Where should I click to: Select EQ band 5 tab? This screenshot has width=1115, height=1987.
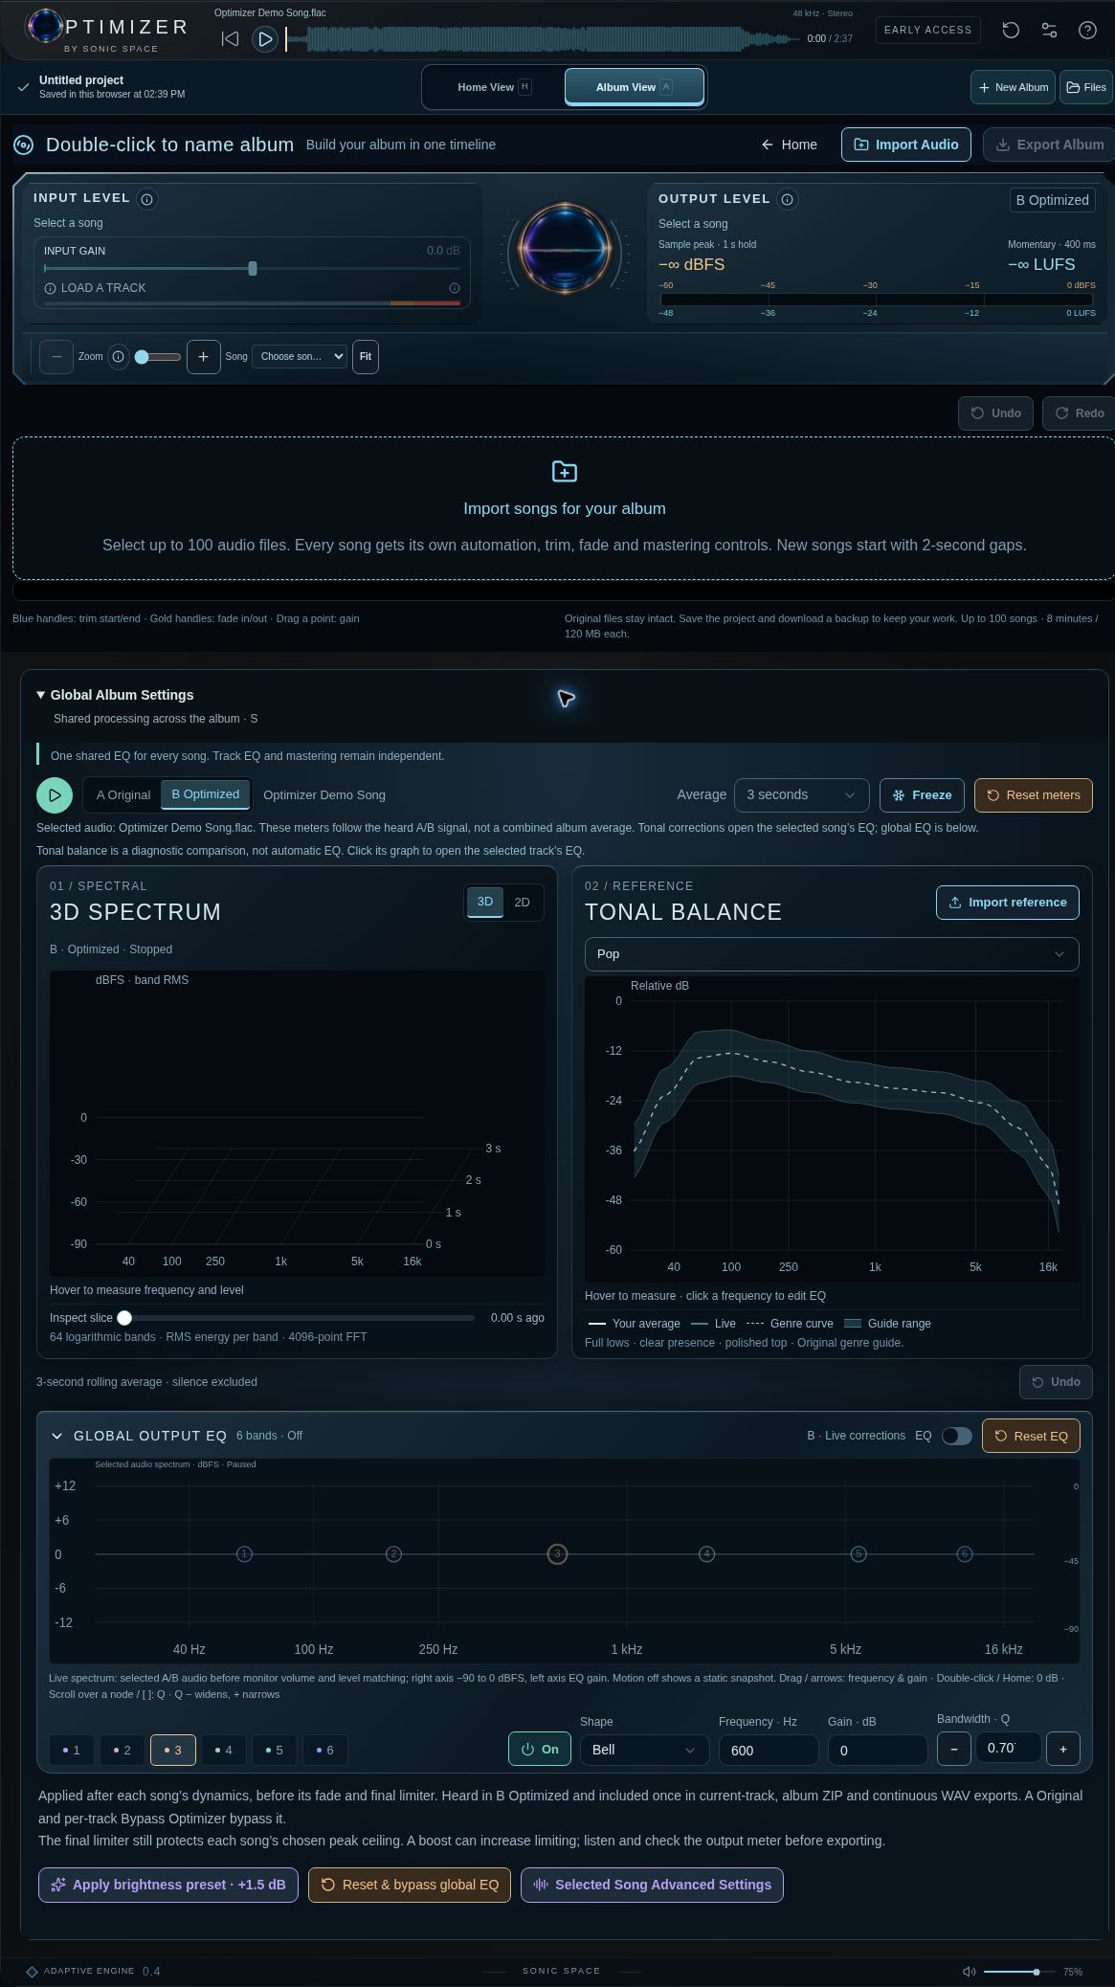click(275, 1751)
